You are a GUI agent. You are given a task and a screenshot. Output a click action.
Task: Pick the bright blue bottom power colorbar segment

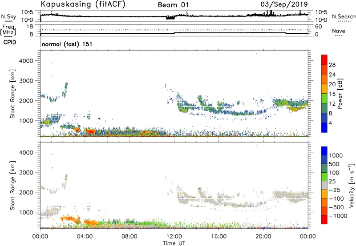pyautogui.click(x=324, y=127)
